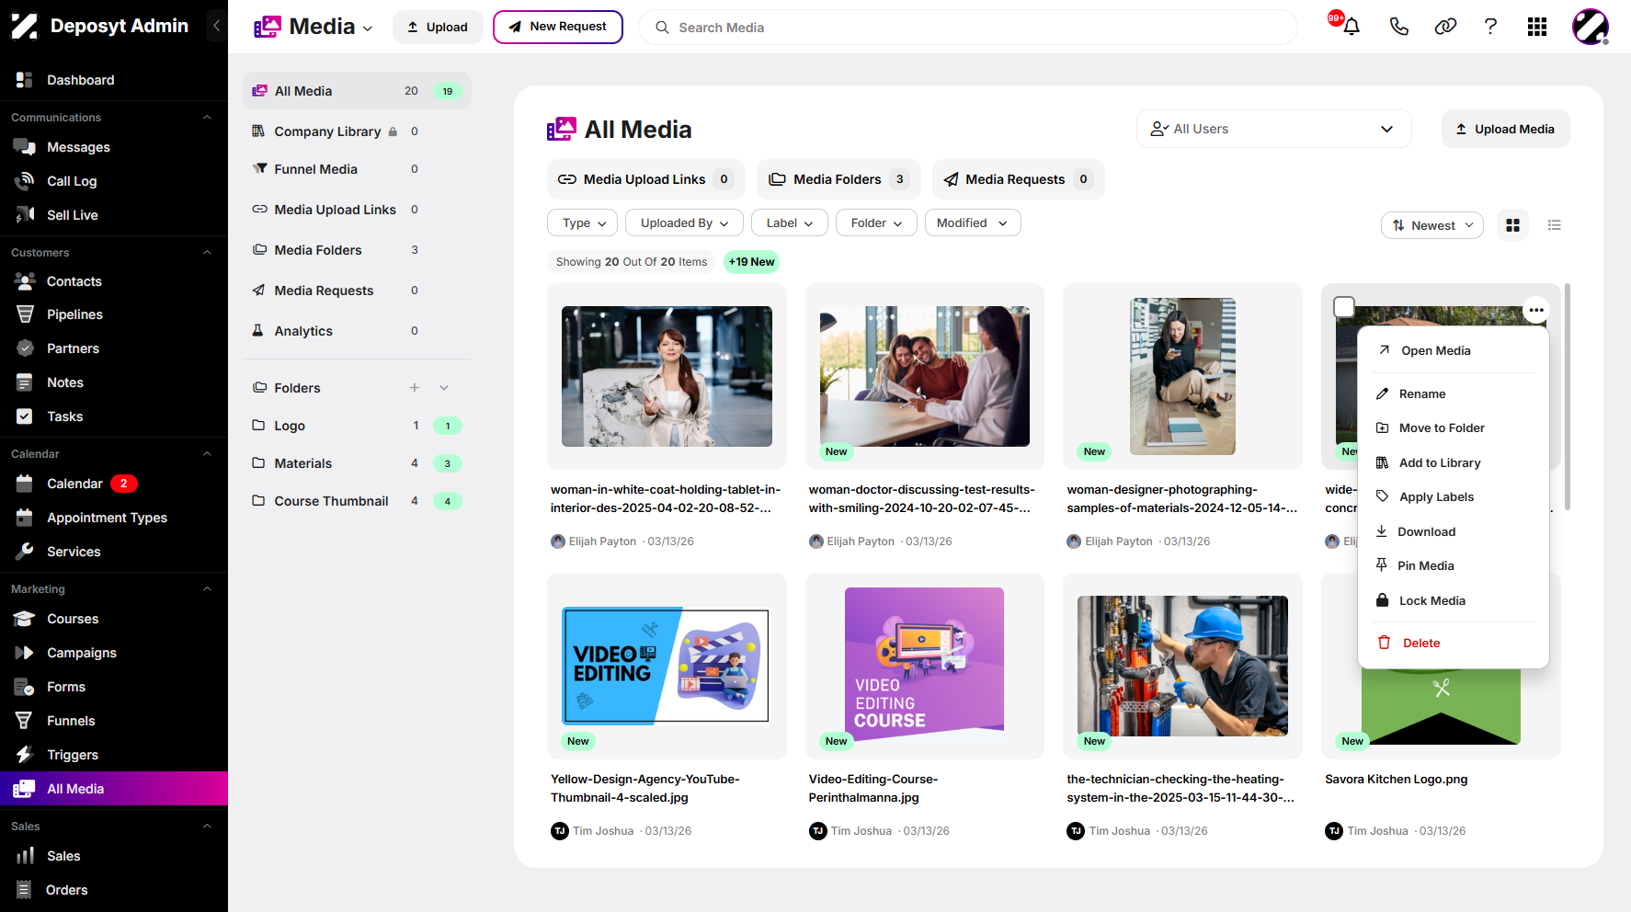Open the Uploaded By filter dropdown

point(684,223)
